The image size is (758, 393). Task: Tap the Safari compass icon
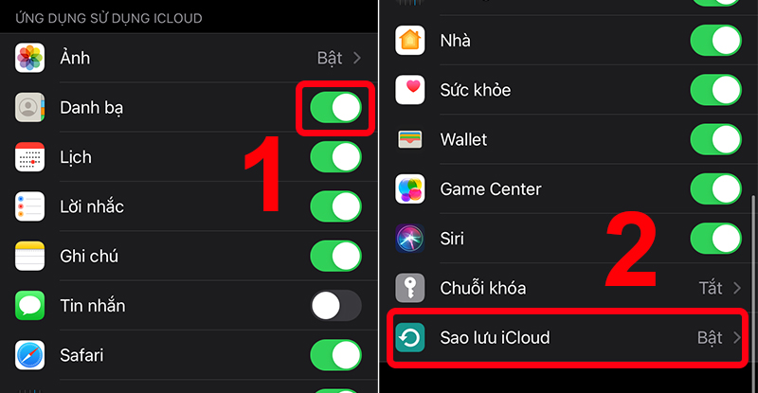29,355
